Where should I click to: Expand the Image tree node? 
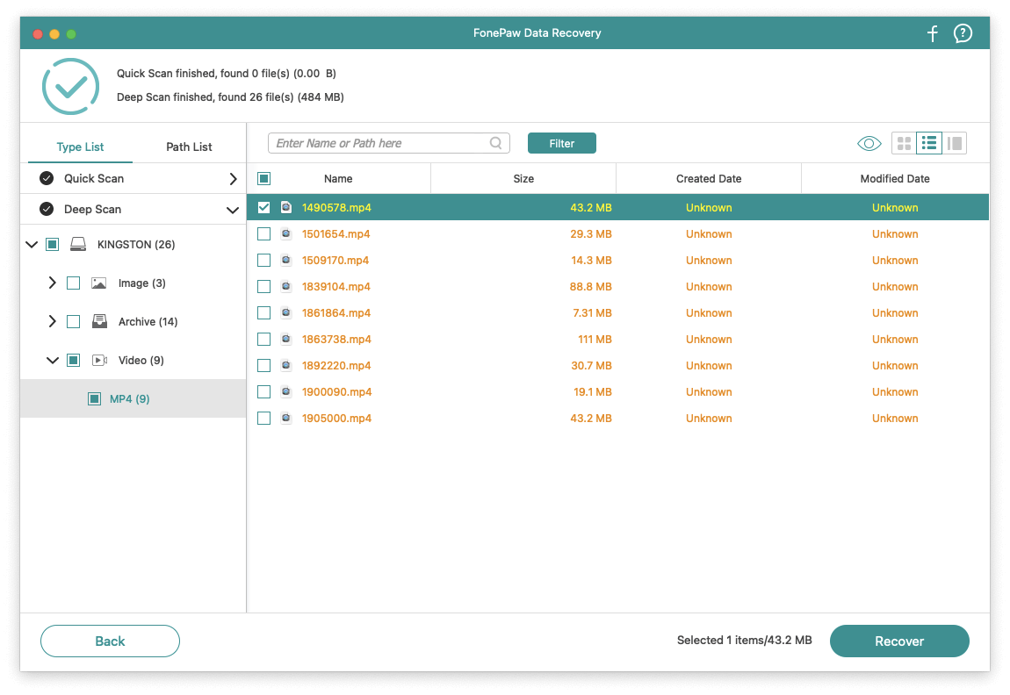(x=52, y=283)
